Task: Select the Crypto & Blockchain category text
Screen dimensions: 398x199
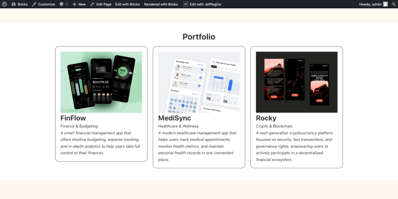Action: (274, 126)
